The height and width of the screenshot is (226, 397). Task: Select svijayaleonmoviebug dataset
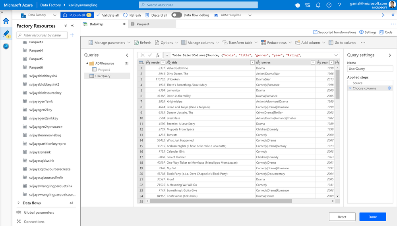pos(45,135)
